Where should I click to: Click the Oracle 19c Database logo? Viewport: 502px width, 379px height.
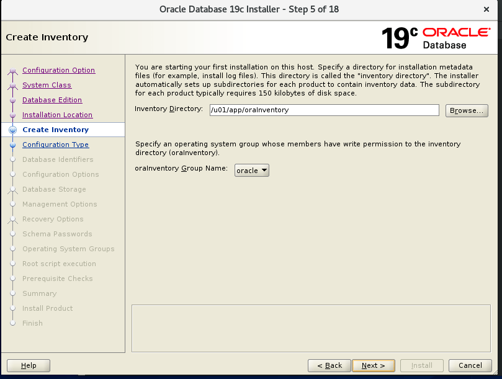436,38
